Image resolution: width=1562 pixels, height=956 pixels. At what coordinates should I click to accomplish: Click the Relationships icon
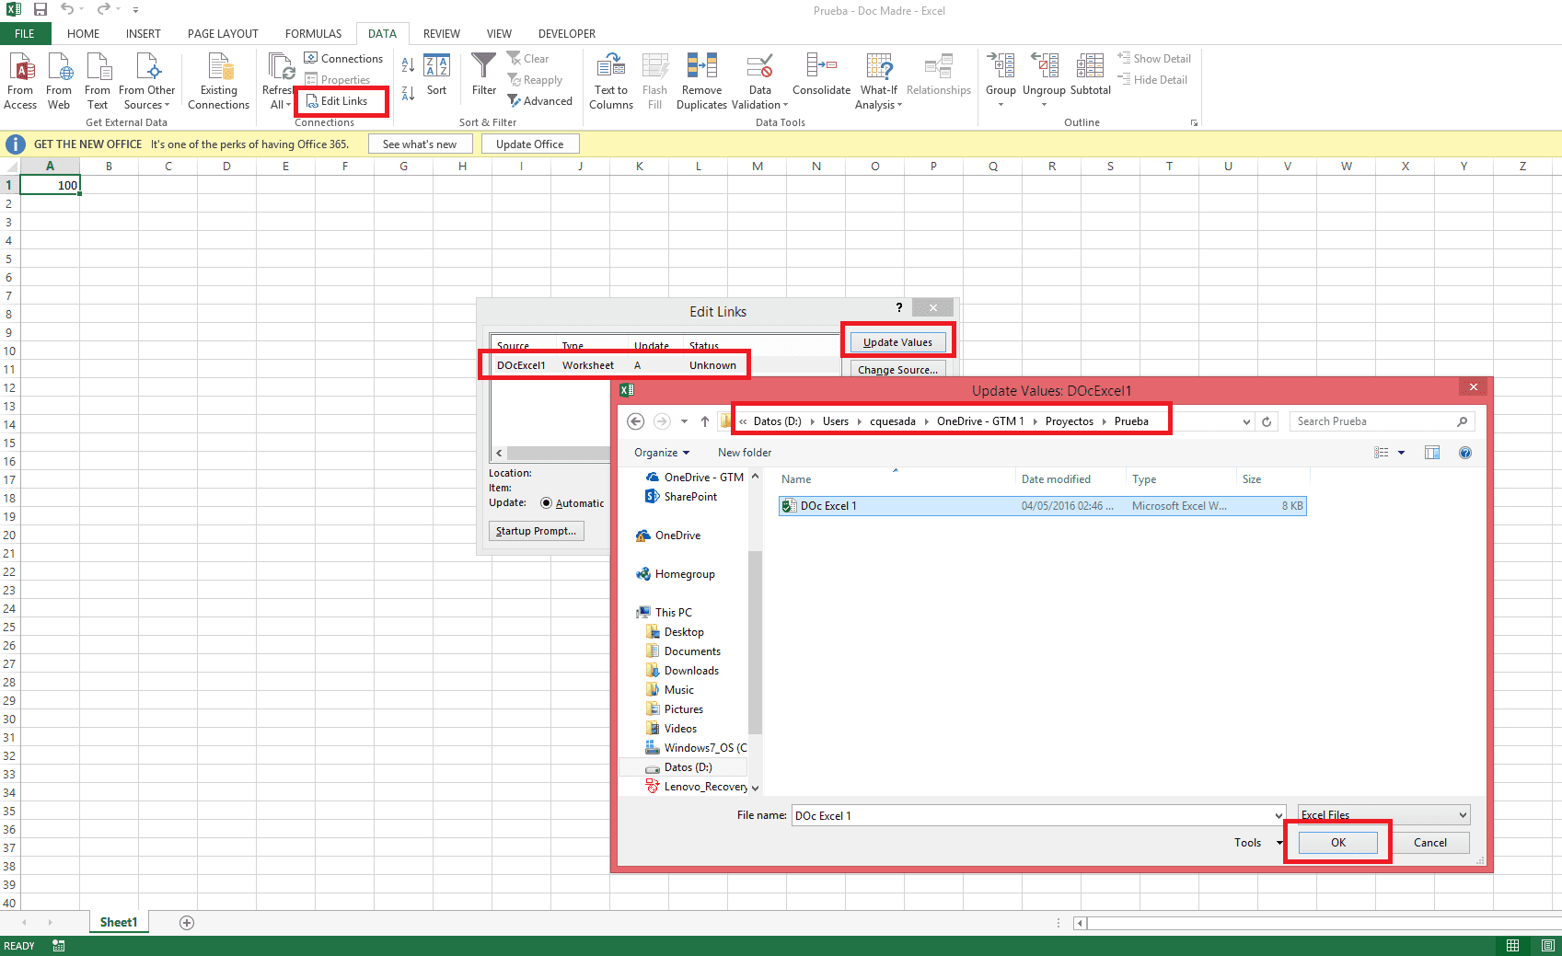[938, 75]
